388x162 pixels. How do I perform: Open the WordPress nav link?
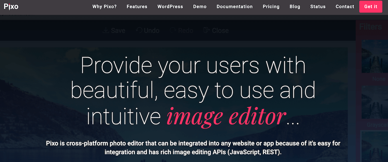pos(170,6)
